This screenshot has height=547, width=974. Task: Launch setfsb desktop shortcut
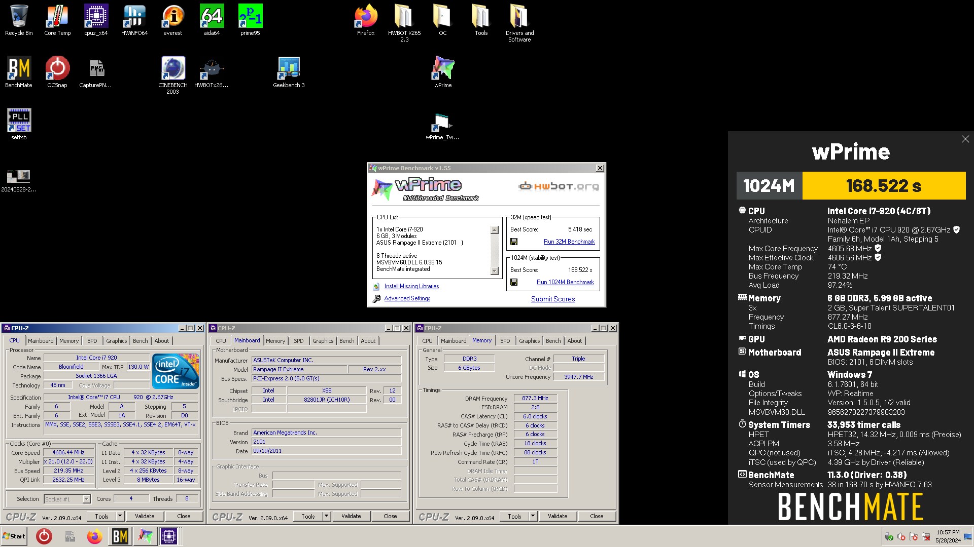tap(19, 124)
